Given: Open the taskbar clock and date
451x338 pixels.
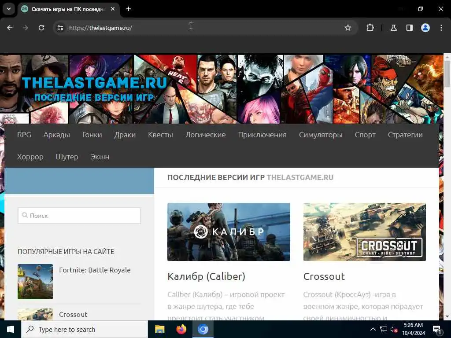Looking at the screenshot, I should (x=413, y=329).
